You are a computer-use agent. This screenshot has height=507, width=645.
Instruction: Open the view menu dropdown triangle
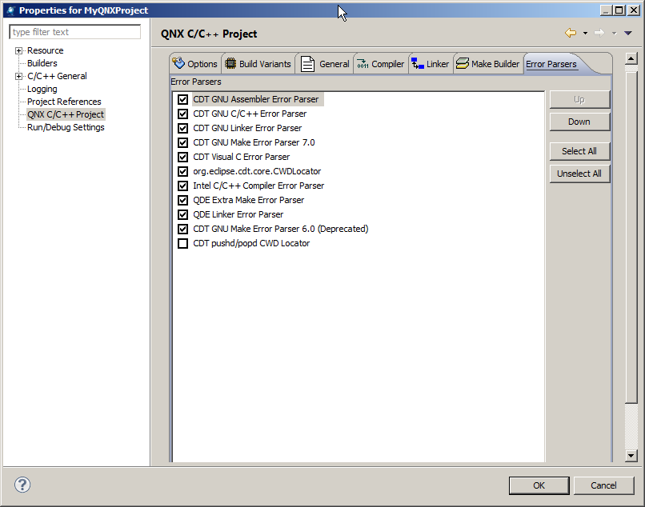coord(628,33)
